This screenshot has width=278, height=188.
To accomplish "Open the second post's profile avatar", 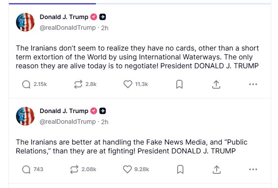I will 25,116.
